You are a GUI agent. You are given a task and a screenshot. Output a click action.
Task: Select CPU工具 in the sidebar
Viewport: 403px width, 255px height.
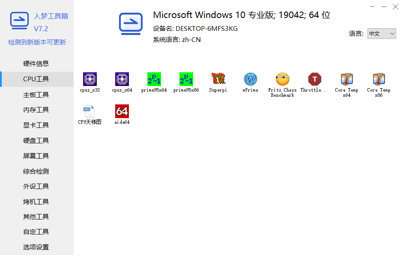click(x=37, y=79)
